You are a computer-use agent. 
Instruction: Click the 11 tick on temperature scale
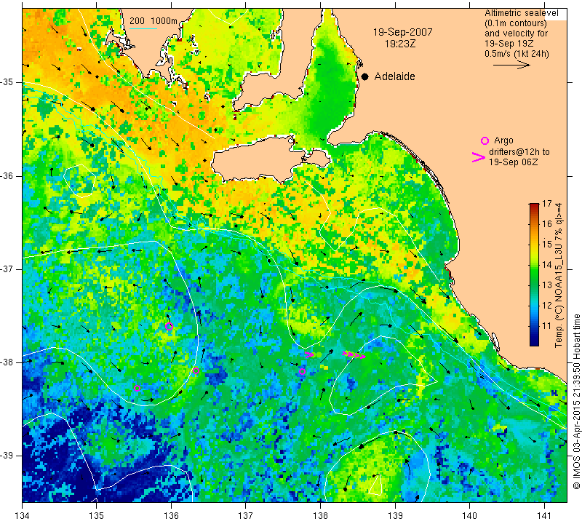pyautogui.click(x=547, y=326)
